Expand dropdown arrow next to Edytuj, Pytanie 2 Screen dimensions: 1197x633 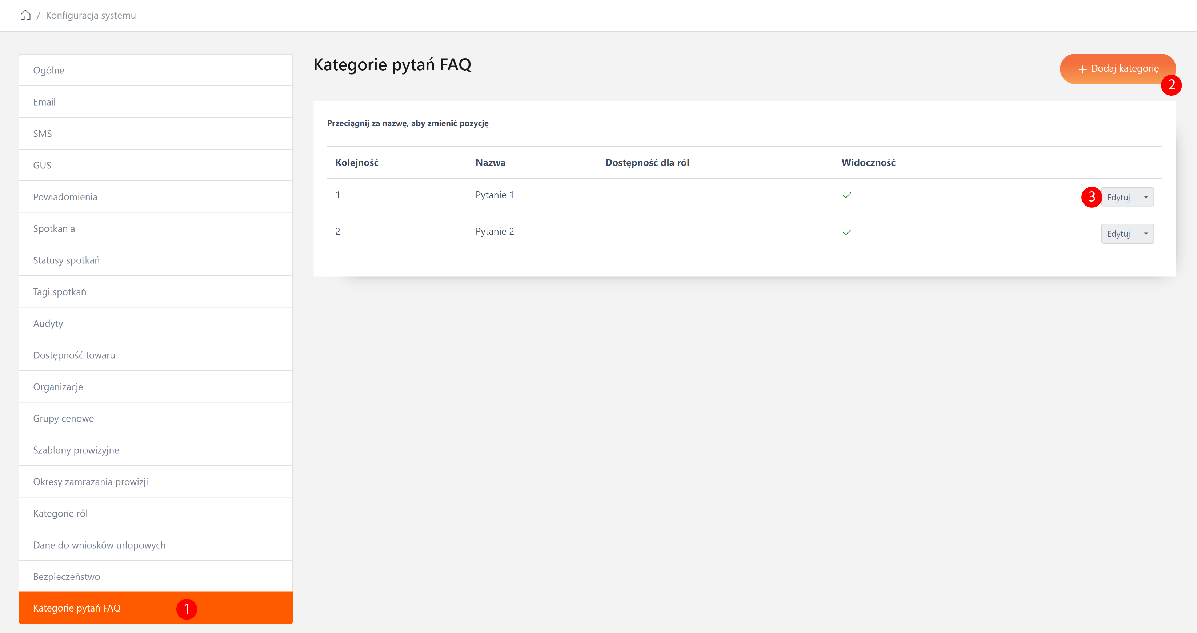point(1145,234)
